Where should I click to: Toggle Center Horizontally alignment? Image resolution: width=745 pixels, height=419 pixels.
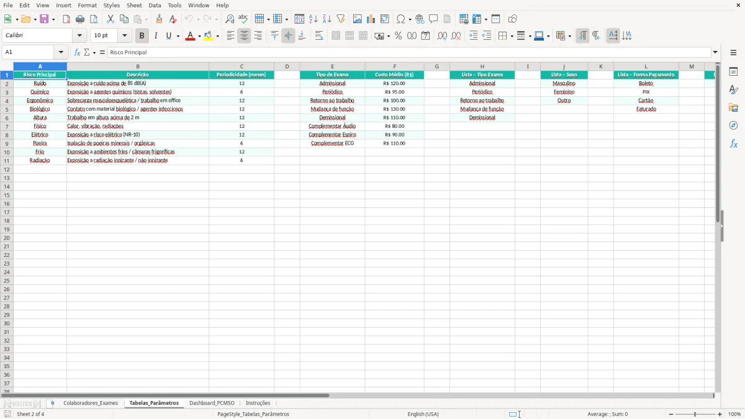tap(244, 36)
